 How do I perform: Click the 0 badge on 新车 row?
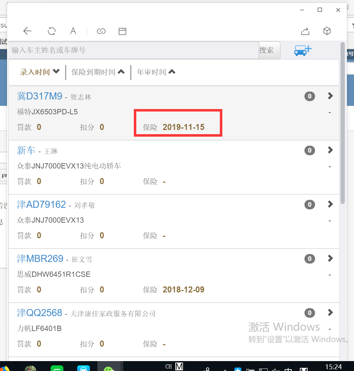coord(309,150)
